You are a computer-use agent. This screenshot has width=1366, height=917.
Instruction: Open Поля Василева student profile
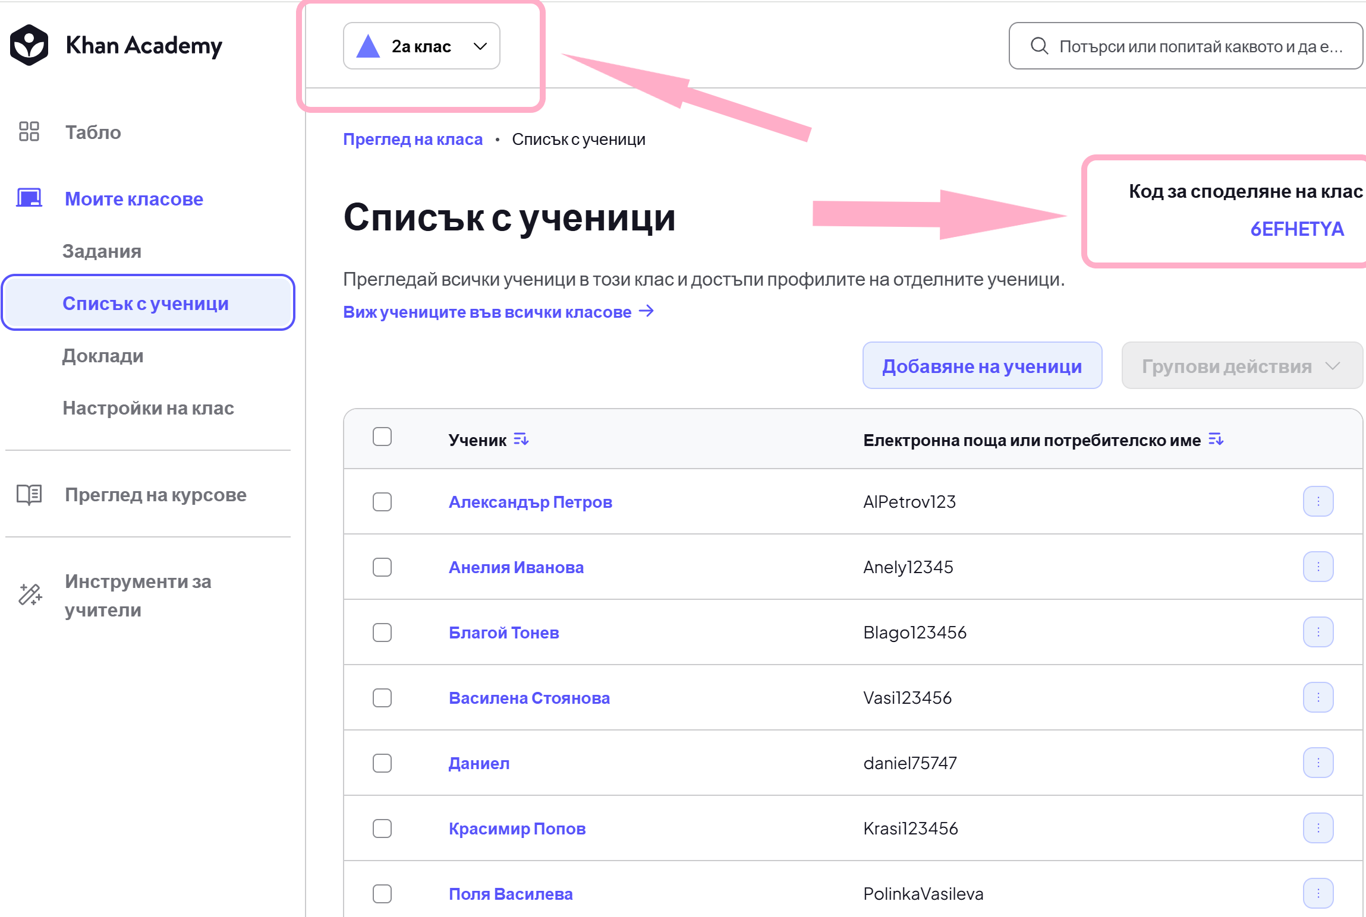[x=511, y=894]
